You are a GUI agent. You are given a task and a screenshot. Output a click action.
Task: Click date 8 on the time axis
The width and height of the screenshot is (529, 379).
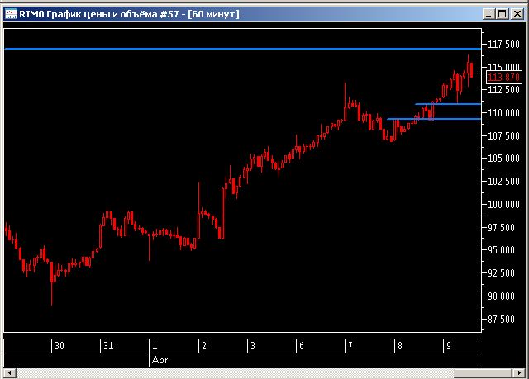(x=400, y=346)
